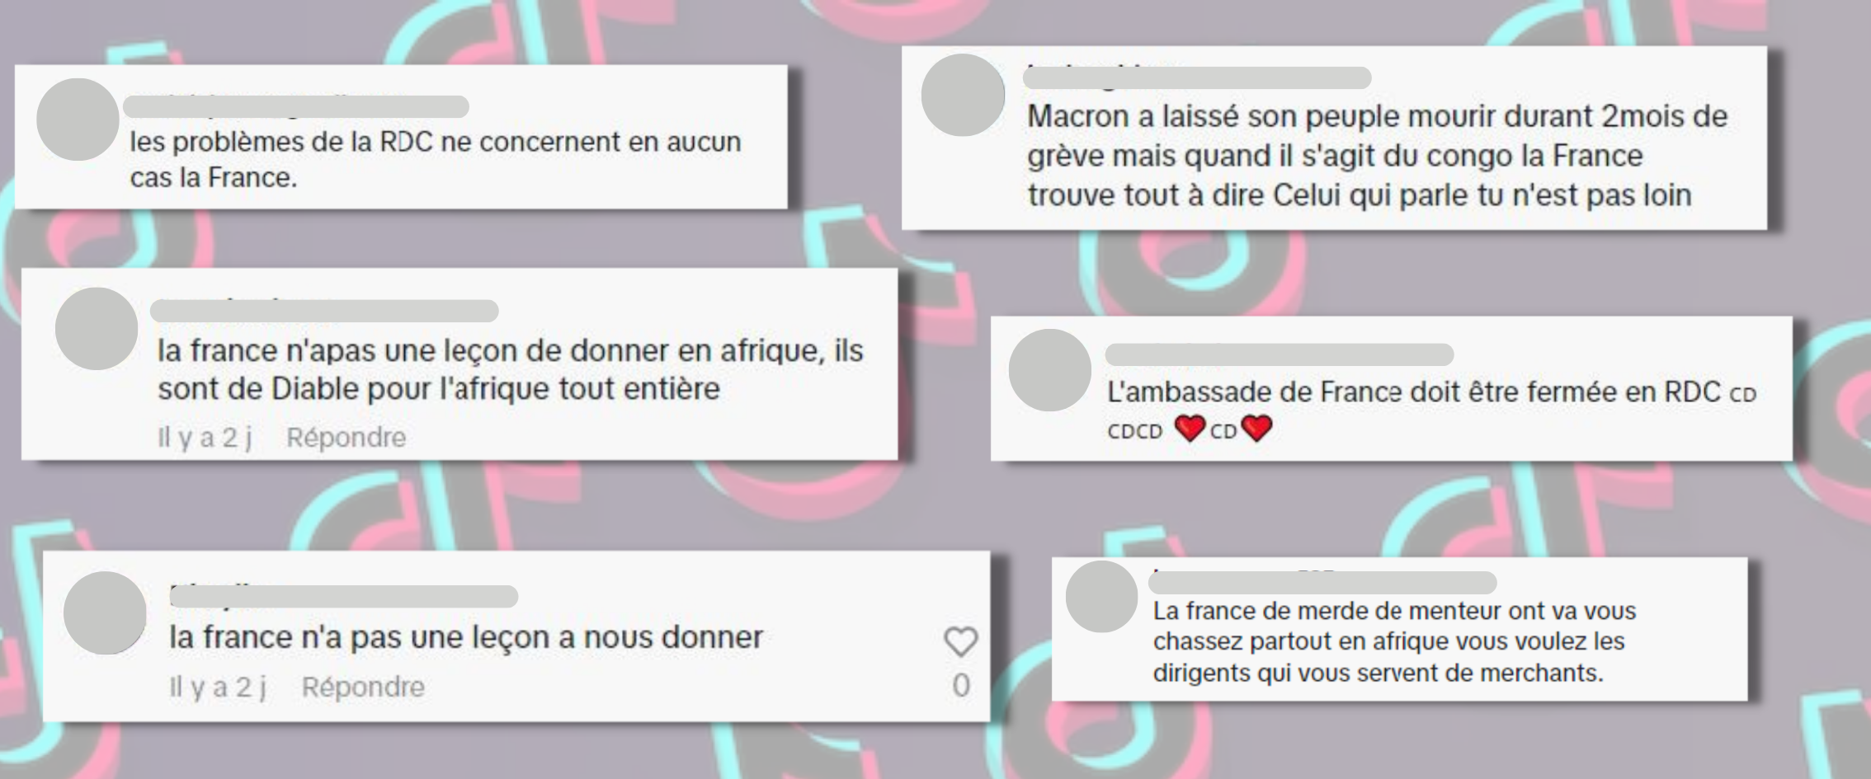Click the 'Il y a 2 j' timestamp in the bottom-left comment
Viewport: 1871px width, 779px height.
(x=218, y=687)
